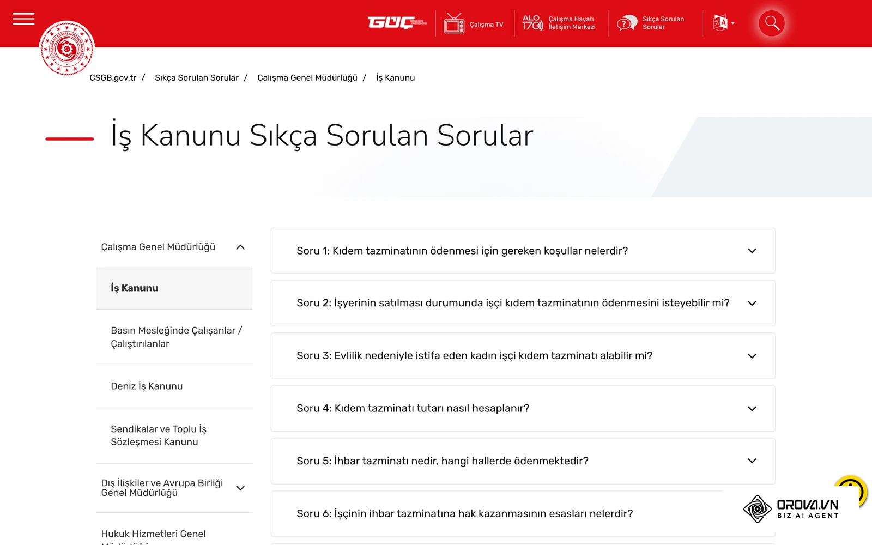Open the GÜÇ logo link

[397, 23]
